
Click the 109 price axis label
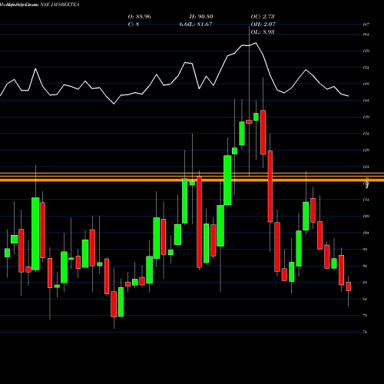(366, 217)
